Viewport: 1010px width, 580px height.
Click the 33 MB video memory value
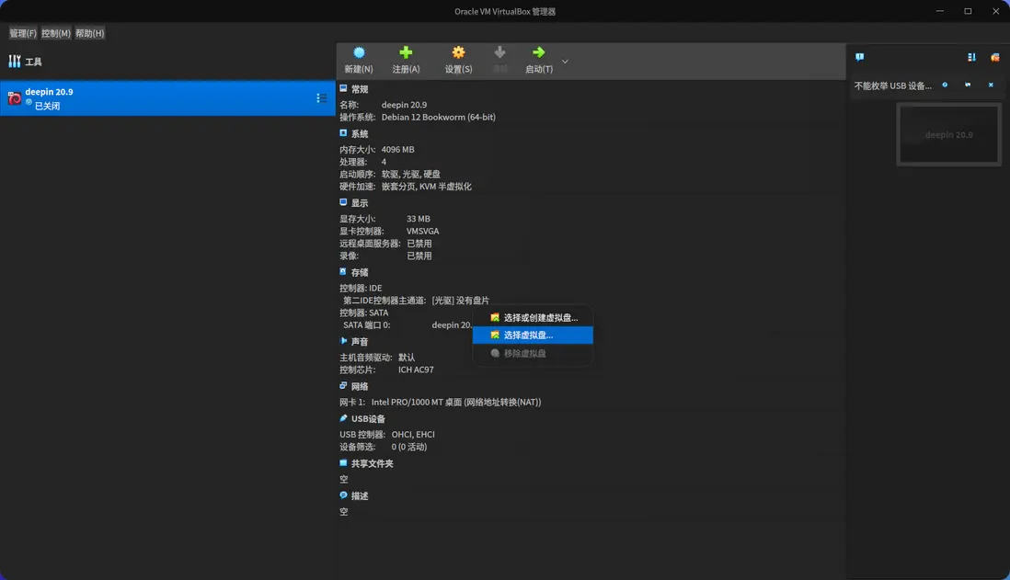(x=418, y=219)
